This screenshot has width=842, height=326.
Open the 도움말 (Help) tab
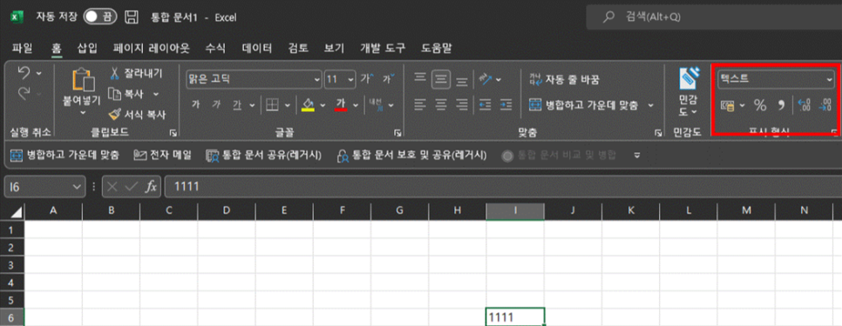436,48
